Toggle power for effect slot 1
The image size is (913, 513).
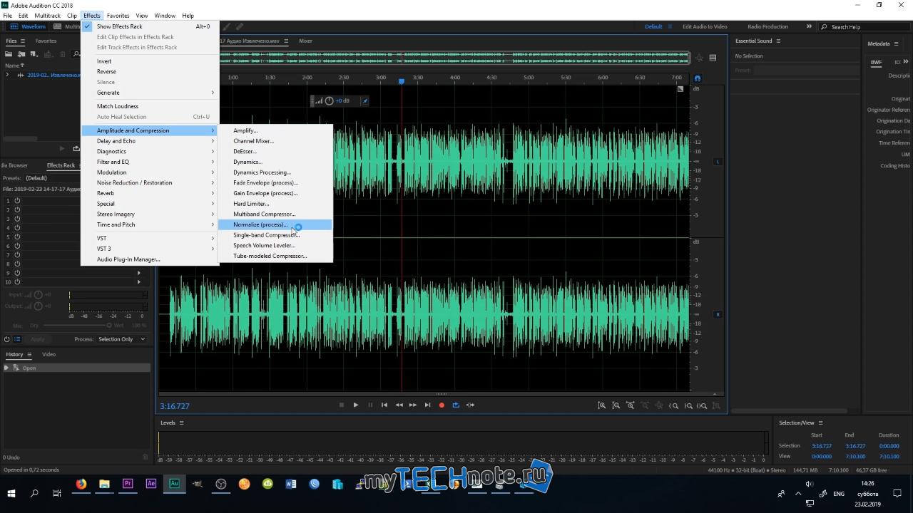17,200
